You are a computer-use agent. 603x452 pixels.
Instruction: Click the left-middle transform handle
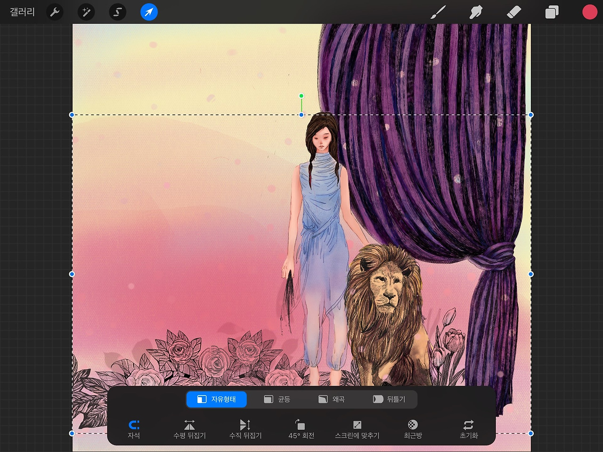pyautogui.click(x=72, y=274)
